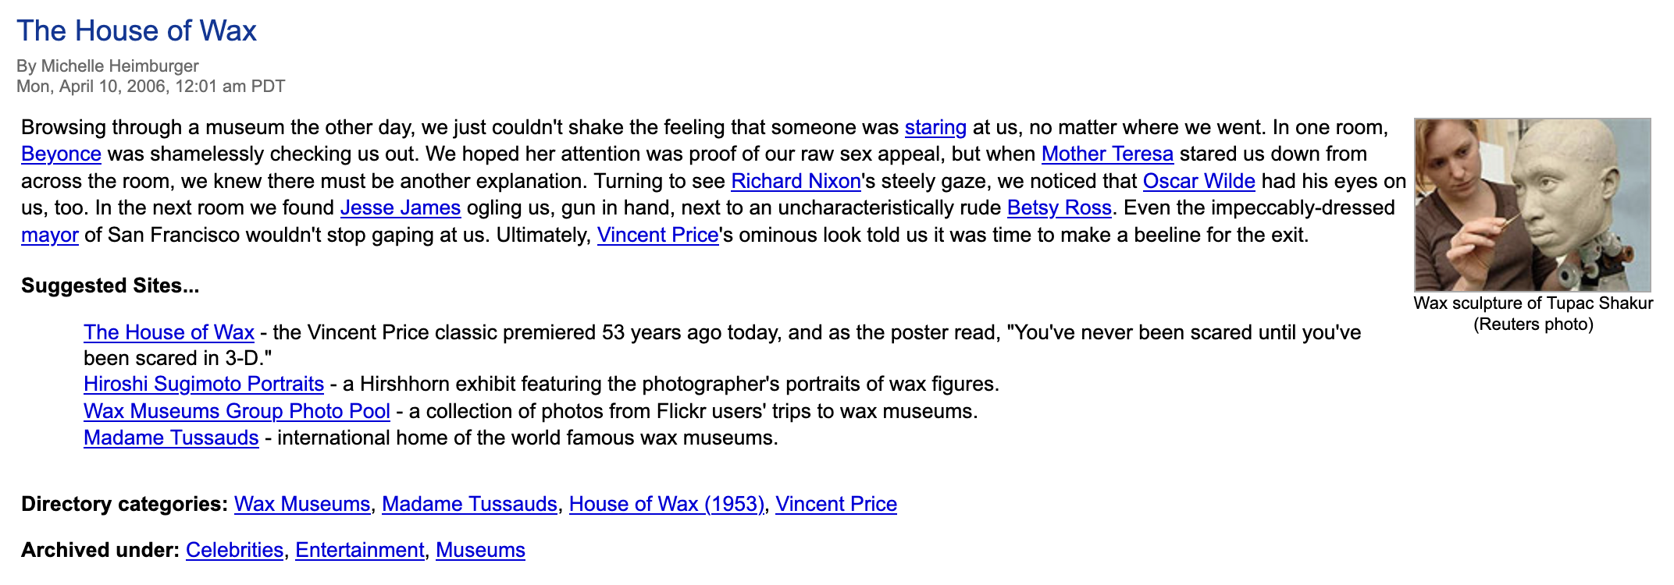The width and height of the screenshot is (1674, 585).
Task: Click the Betsy Ross link
Action: [1059, 207]
